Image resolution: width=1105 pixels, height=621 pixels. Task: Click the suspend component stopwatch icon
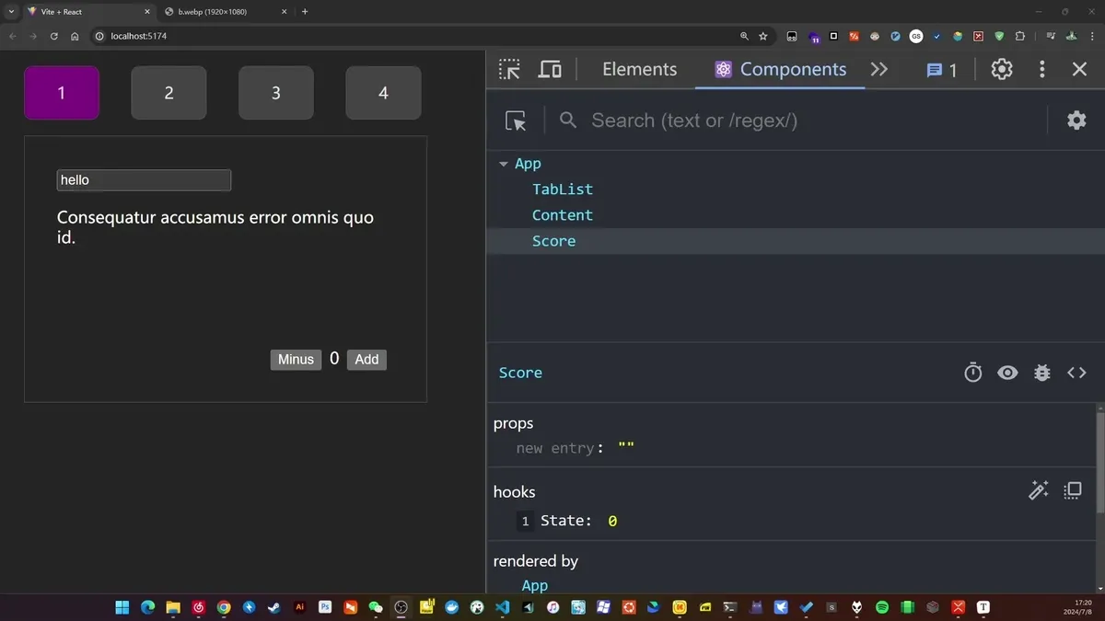(x=973, y=373)
